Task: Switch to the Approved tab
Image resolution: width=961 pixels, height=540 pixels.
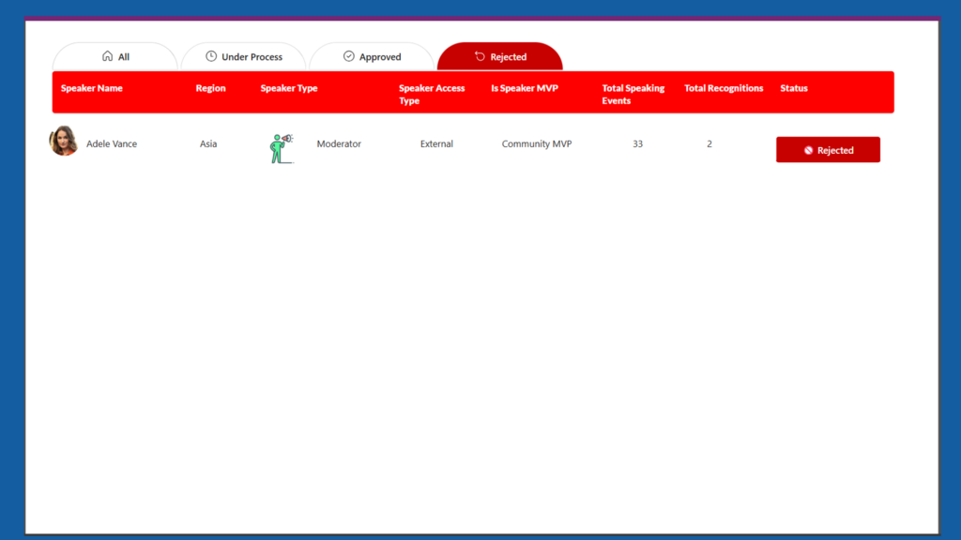Action: pos(372,57)
